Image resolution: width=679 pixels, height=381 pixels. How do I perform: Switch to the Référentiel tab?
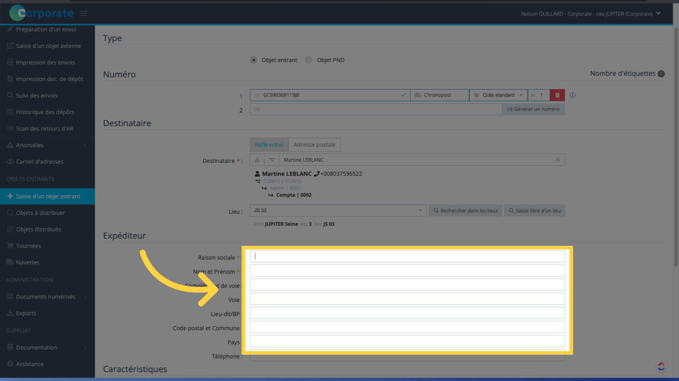269,145
